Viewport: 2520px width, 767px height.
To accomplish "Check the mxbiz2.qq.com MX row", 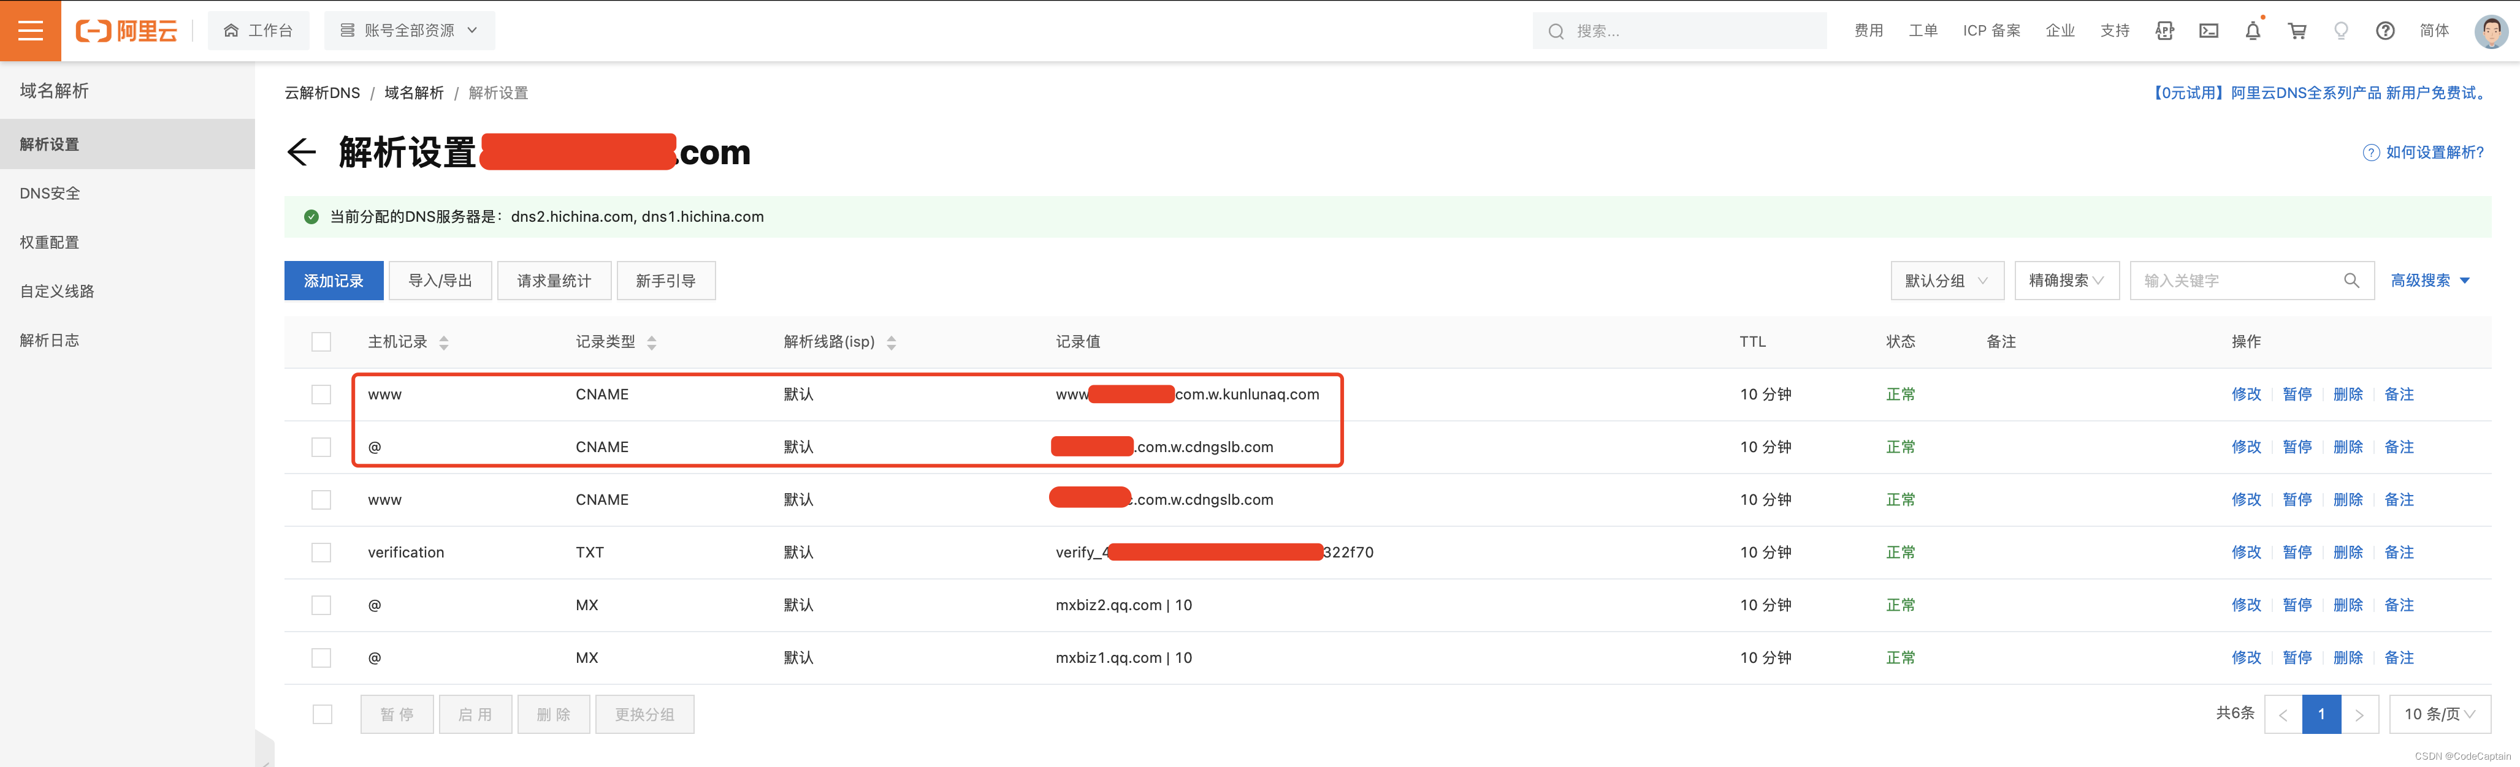I will tap(321, 606).
